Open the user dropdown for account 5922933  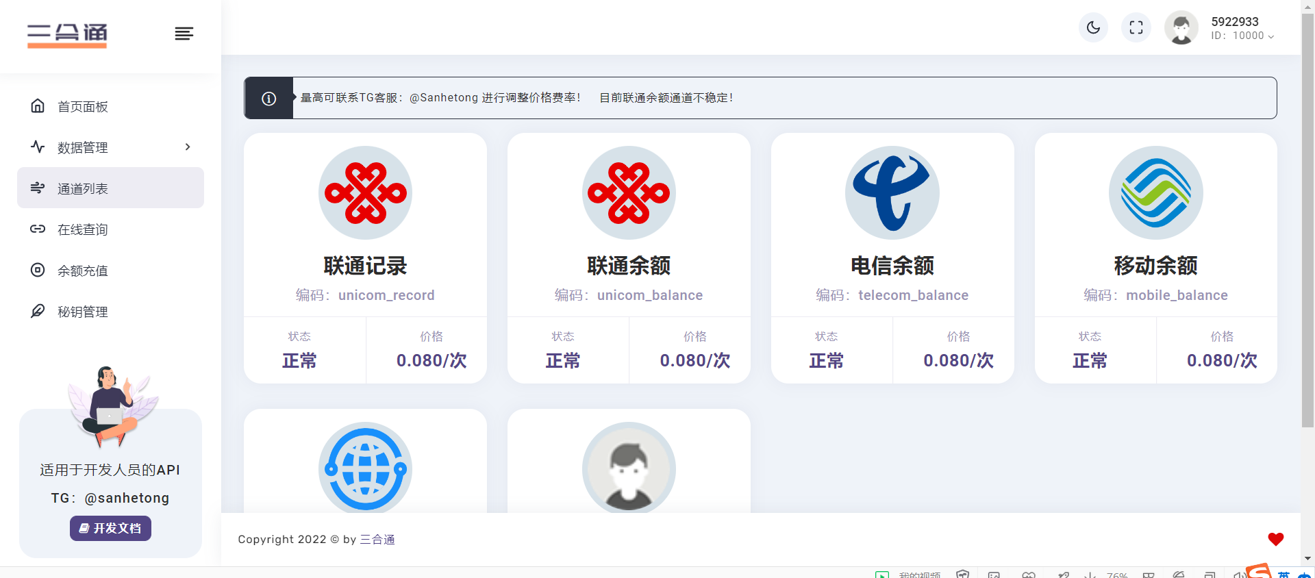coord(1242,29)
